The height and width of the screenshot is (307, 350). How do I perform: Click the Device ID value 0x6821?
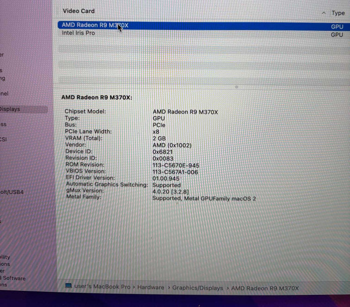pos(162,152)
